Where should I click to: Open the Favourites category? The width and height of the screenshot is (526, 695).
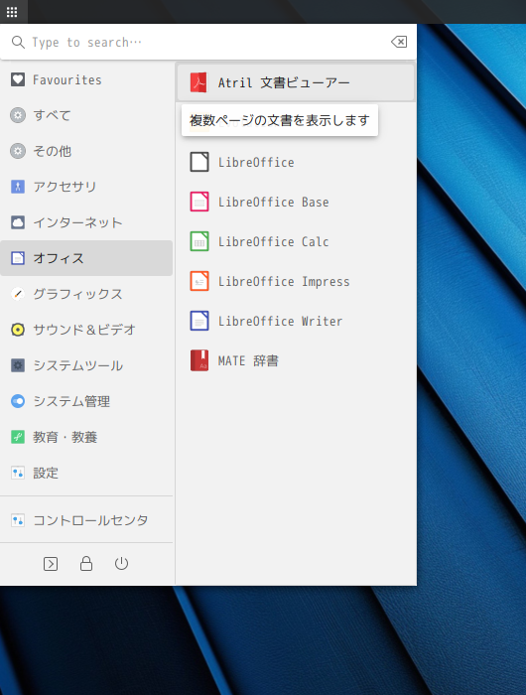tap(86, 79)
